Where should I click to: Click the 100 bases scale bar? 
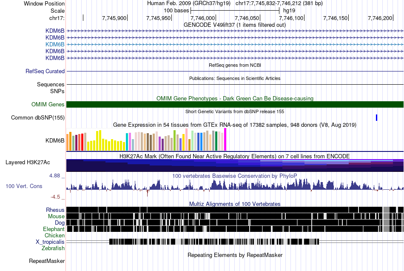click(x=235, y=11)
